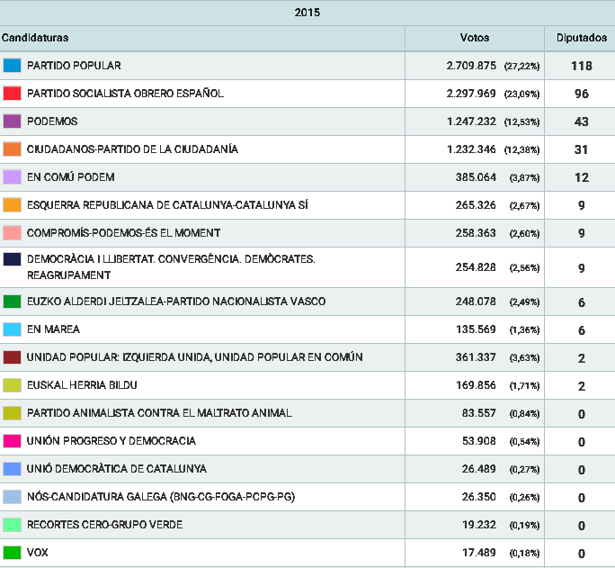Click the olive swatch for Partido Animalista
The width and height of the screenshot is (615, 568).
pos(12,413)
